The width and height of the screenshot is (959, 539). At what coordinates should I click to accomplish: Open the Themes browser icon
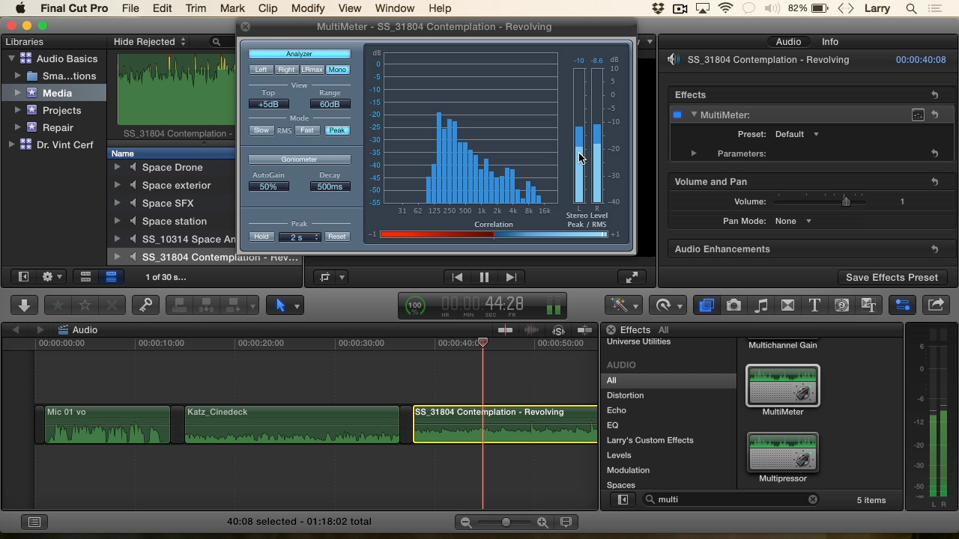click(x=868, y=305)
